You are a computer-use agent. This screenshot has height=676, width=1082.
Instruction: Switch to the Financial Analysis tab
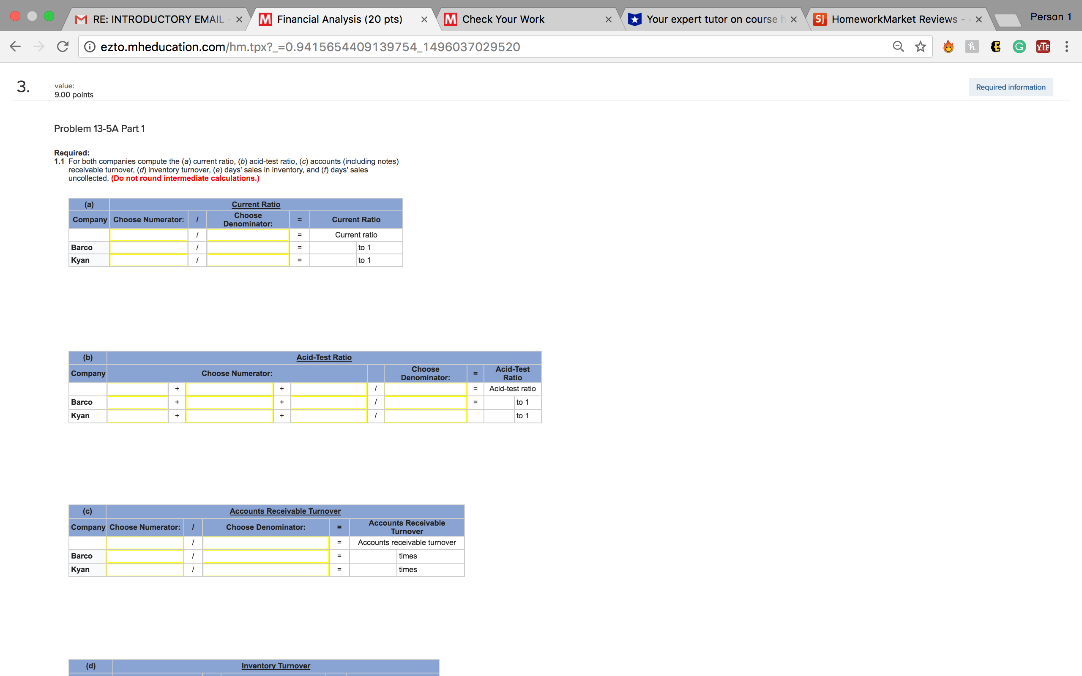pyautogui.click(x=339, y=19)
